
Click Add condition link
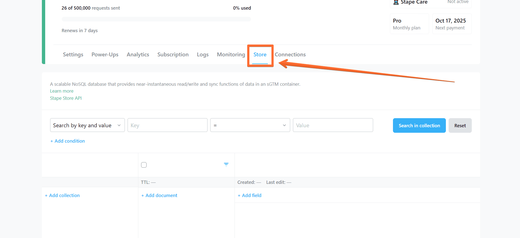pos(68,141)
